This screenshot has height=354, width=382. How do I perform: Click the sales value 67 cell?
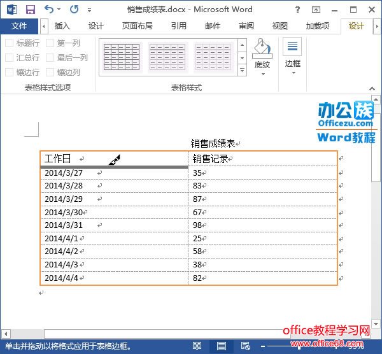(262, 213)
